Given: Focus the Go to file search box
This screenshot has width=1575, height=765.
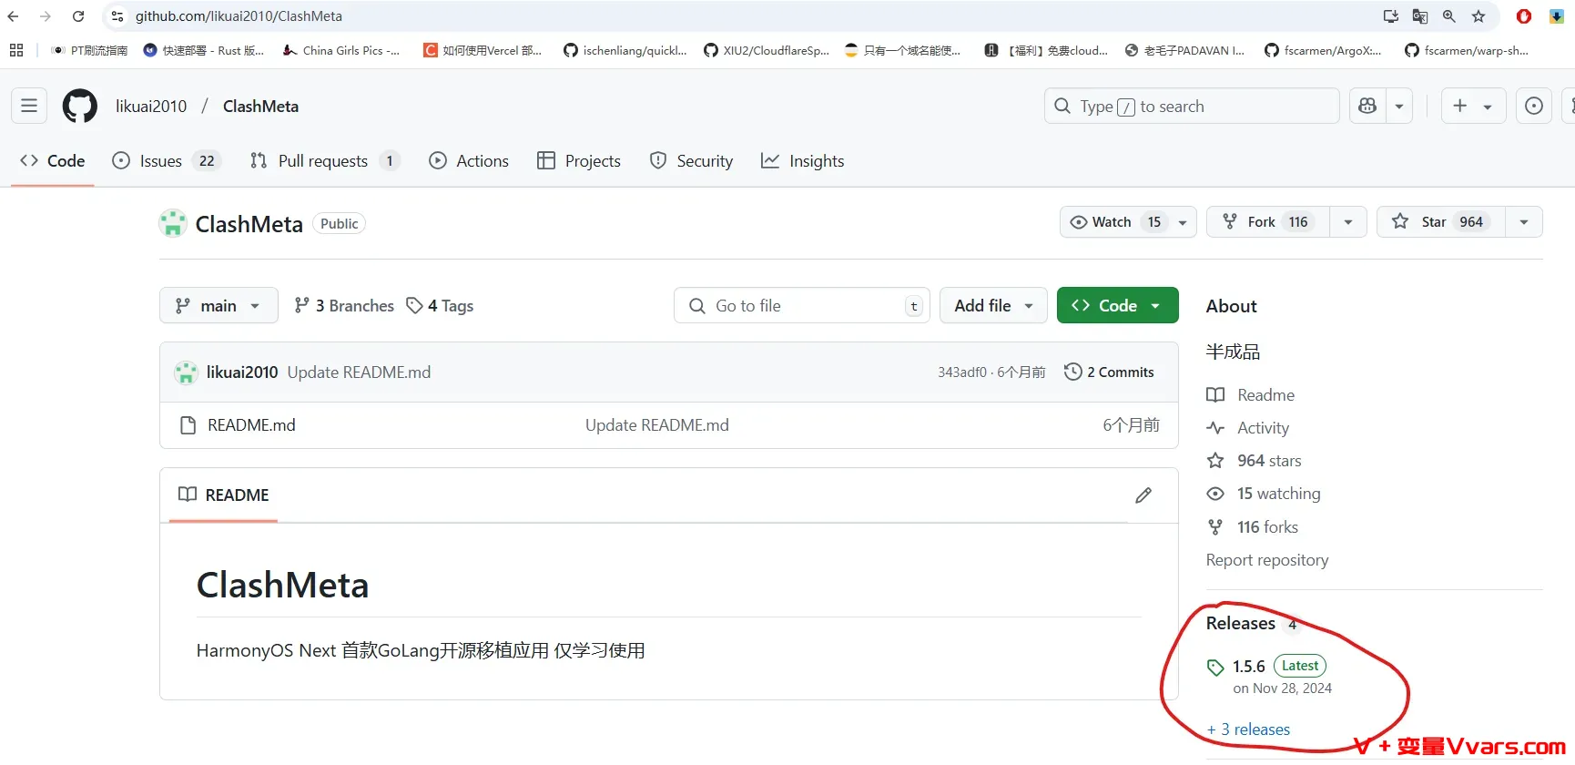Looking at the screenshot, I should click(x=802, y=306).
